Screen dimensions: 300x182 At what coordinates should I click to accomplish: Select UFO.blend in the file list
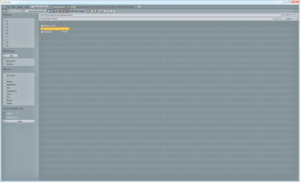pos(48,32)
